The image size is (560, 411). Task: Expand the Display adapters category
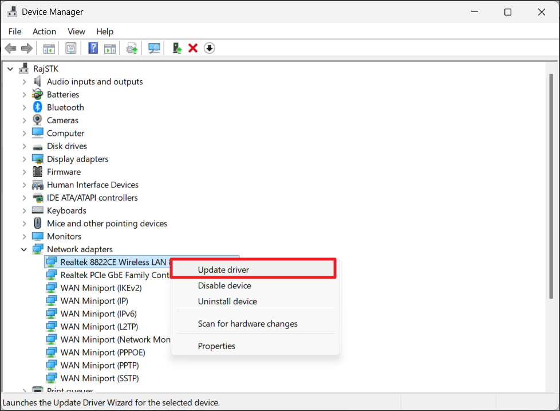(x=24, y=159)
